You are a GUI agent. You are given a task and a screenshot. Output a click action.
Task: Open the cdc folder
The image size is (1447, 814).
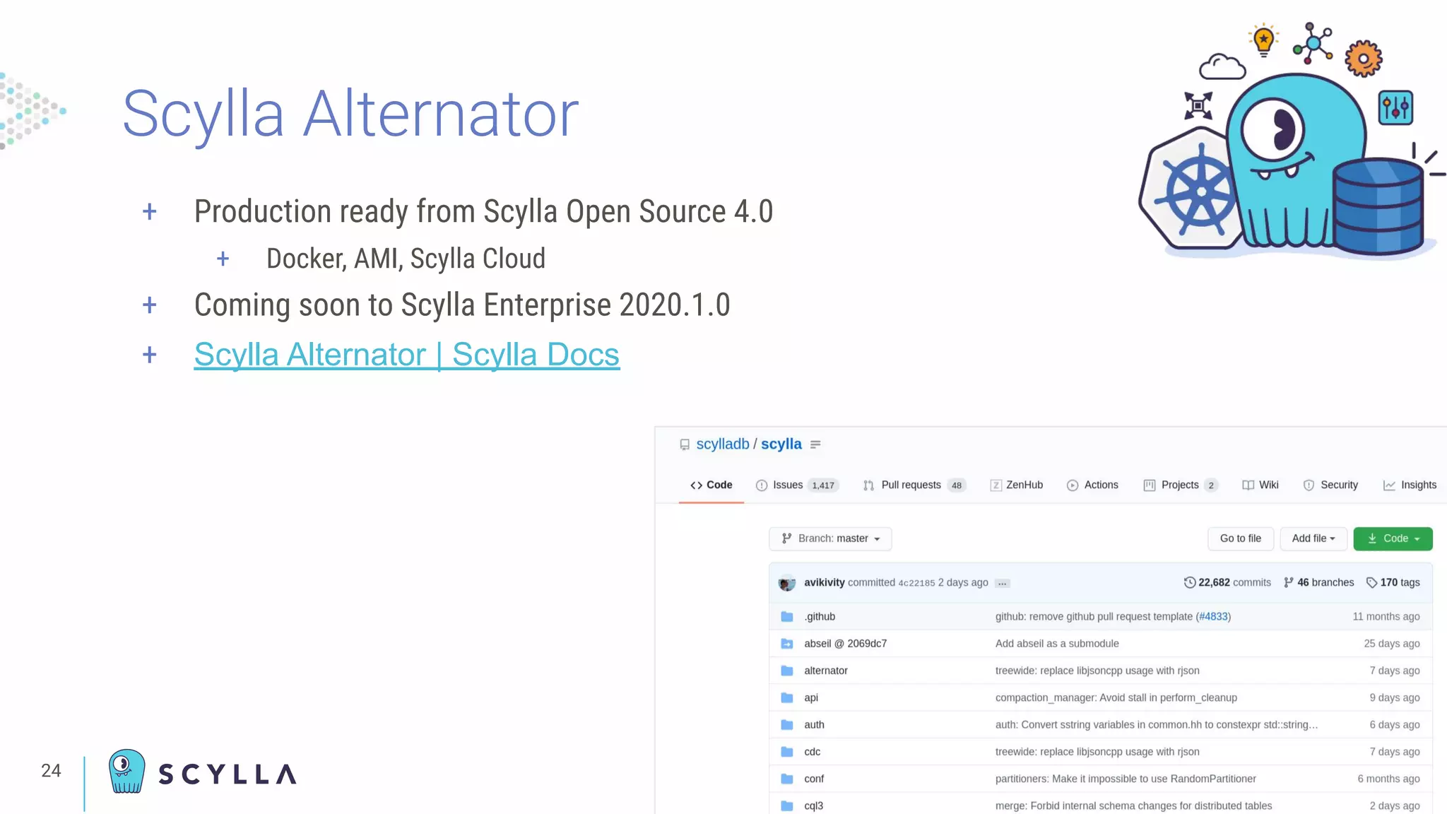tap(812, 752)
